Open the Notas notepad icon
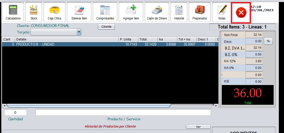 222,12
